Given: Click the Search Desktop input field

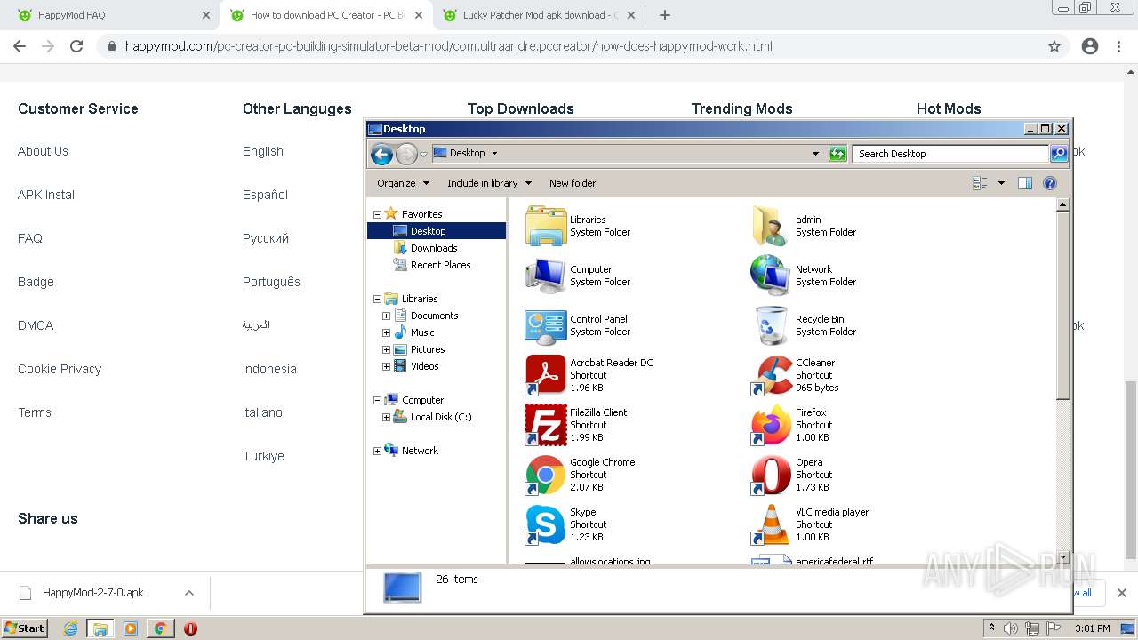Looking at the screenshot, I should (950, 154).
